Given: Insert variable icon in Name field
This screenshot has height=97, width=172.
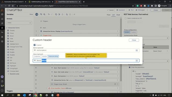Looking at the screenshot, I should (137, 50).
